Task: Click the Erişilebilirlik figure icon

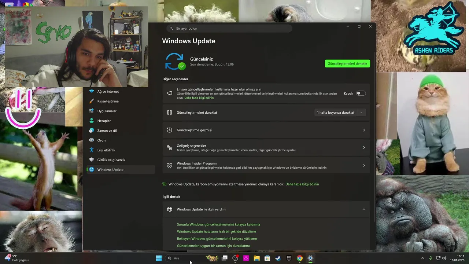Action: [92, 150]
